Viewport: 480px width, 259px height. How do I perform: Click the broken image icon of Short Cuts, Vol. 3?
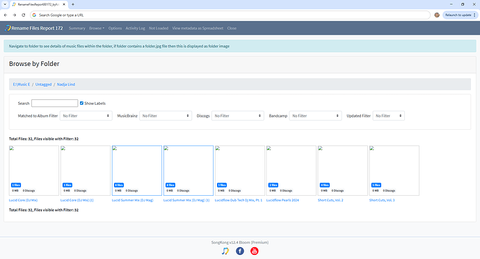click(x=371, y=149)
